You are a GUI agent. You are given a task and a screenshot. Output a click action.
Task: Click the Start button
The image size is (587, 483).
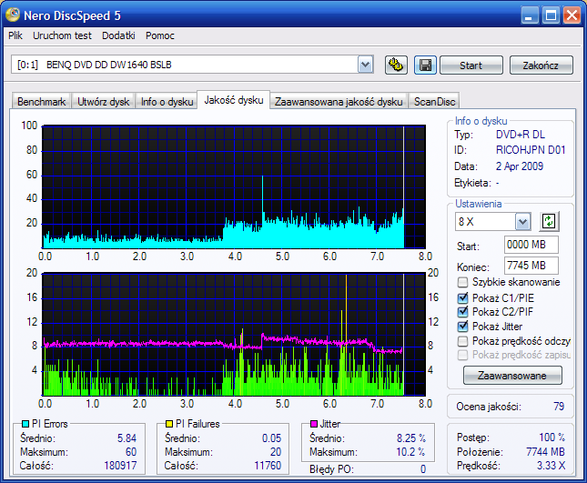coord(471,65)
